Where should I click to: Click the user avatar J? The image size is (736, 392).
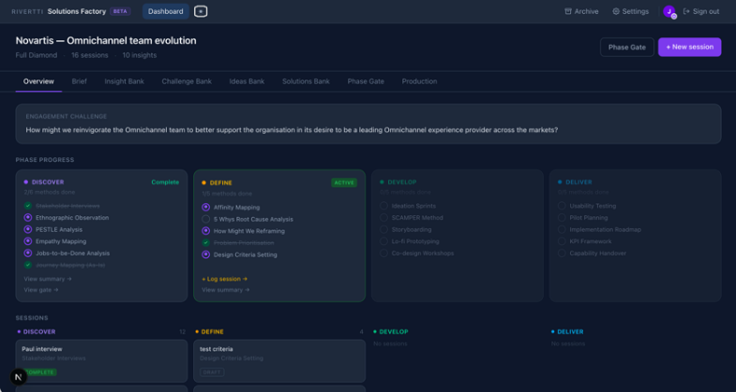pyautogui.click(x=668, y=11)
